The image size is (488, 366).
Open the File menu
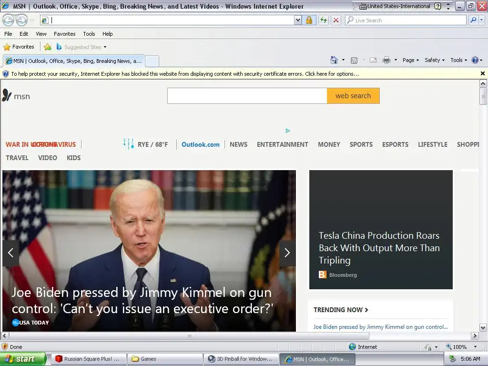click(x=9, y=34)
